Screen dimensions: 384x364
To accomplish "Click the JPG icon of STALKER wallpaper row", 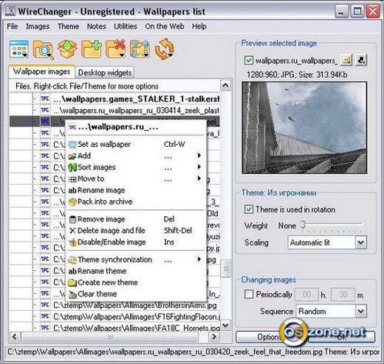I will click(45, 99).
